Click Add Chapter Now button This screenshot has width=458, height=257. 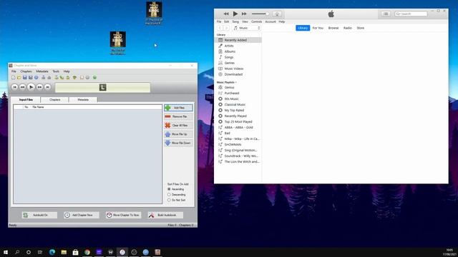tap(82, 215)
